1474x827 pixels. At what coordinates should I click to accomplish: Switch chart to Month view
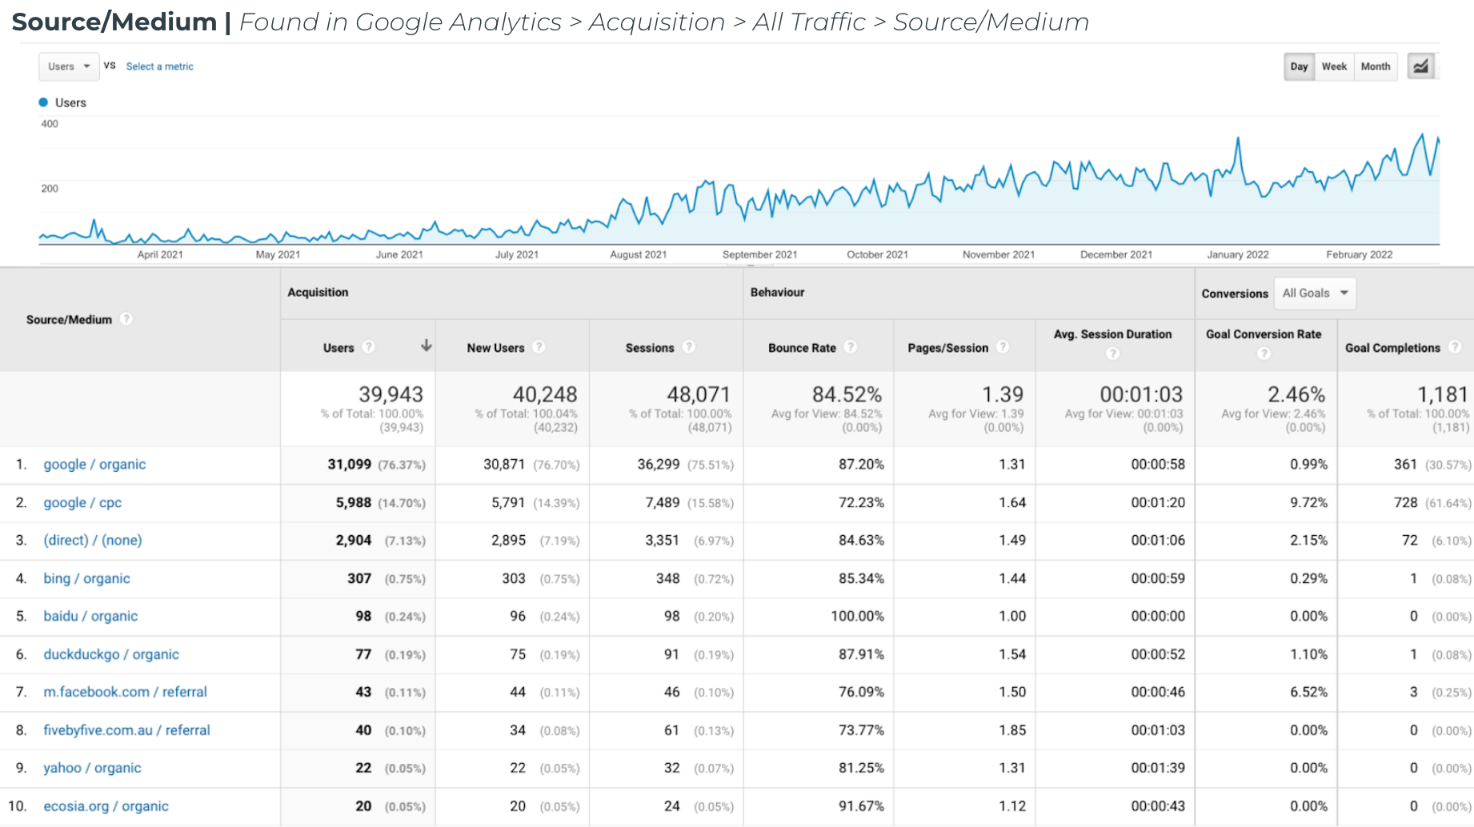[1376, 66]
